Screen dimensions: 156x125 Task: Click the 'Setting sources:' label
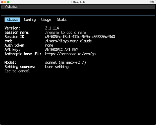20,67
